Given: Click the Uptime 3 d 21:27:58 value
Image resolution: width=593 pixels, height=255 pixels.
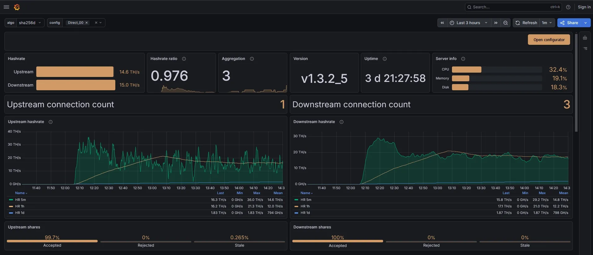Looking at the screenshot, I should 395,78.
